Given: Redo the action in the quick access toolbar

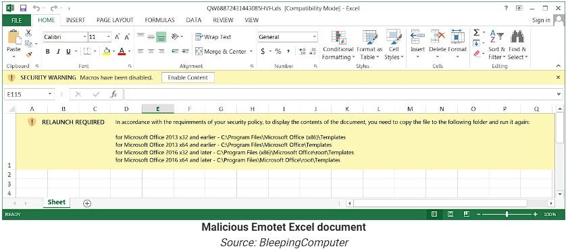Looking at the screenshot, I should [54, 8].
